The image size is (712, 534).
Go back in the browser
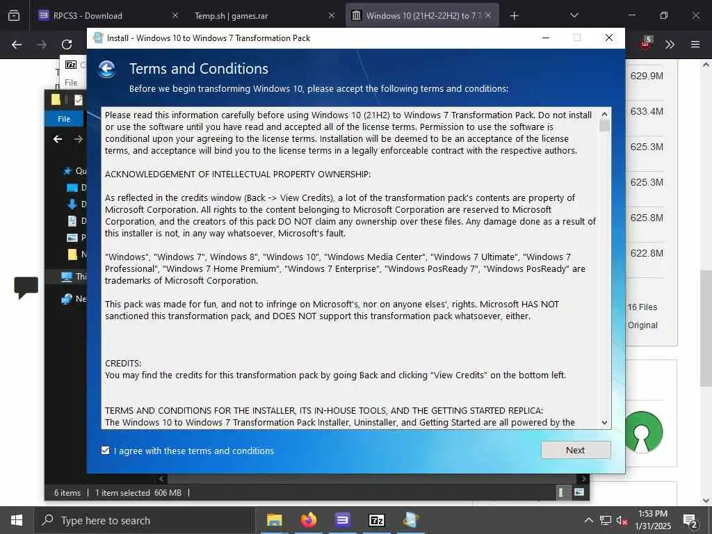pyautogui.click(x=17, y=44)
